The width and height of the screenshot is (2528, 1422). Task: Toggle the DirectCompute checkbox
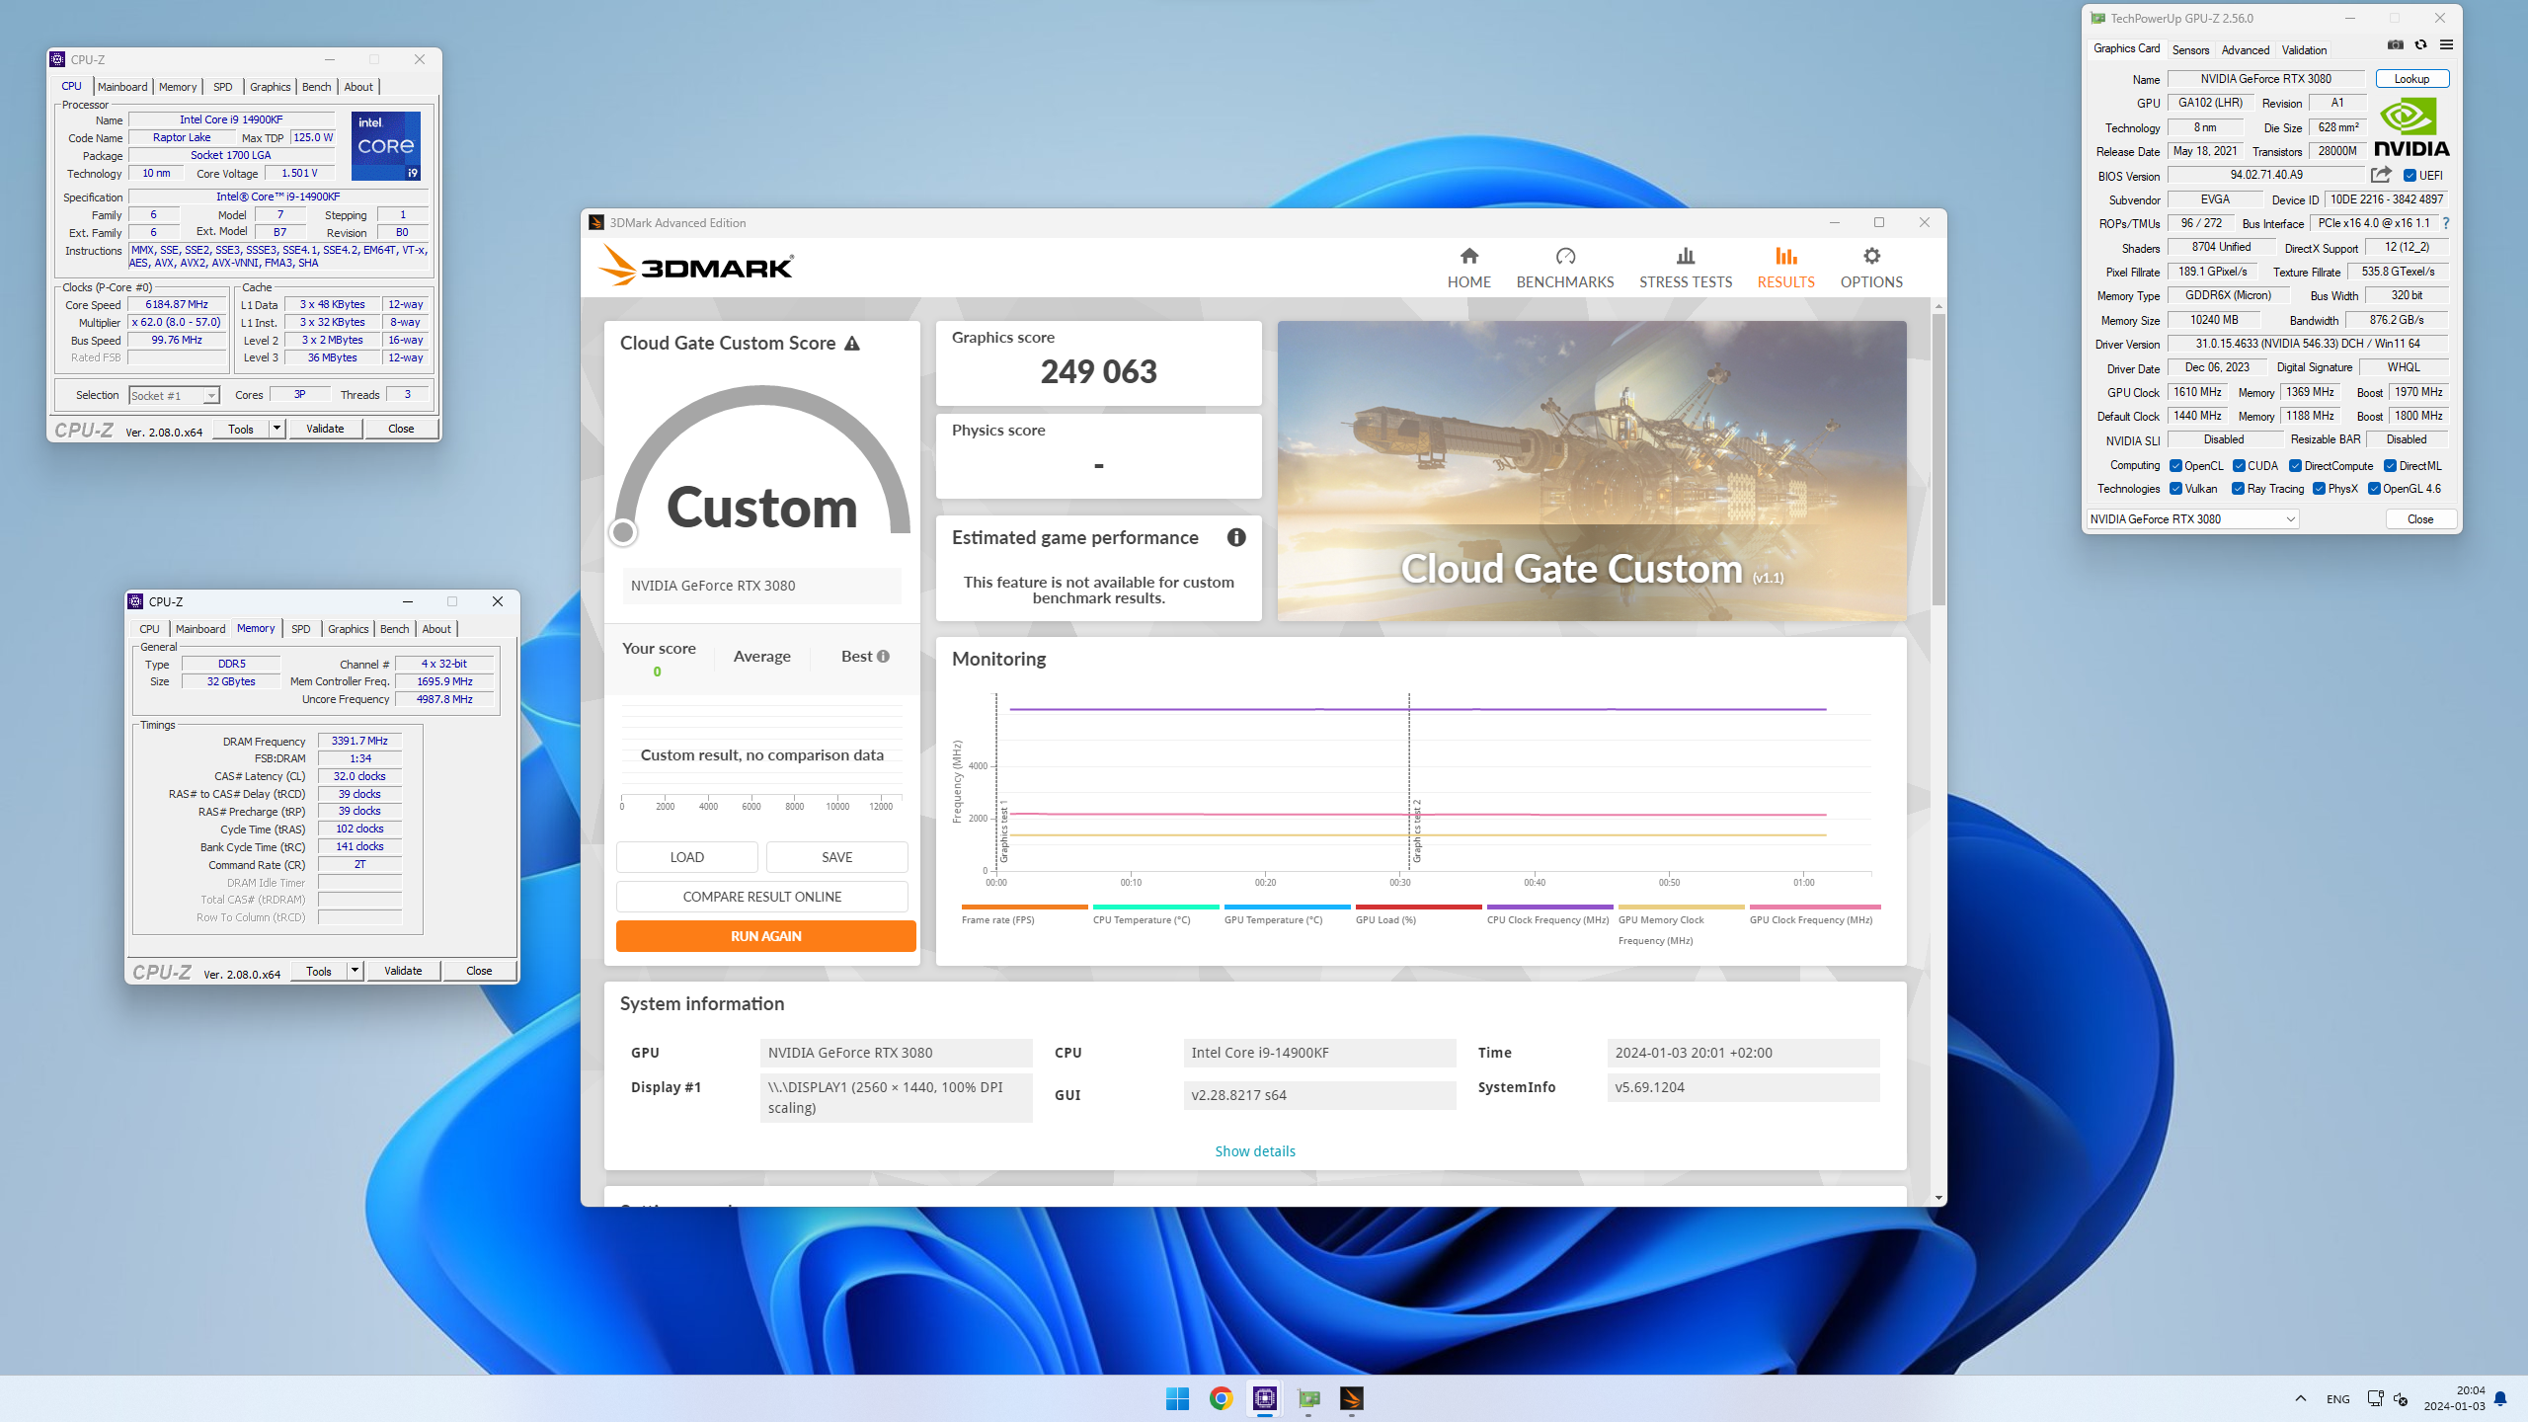2295,466
